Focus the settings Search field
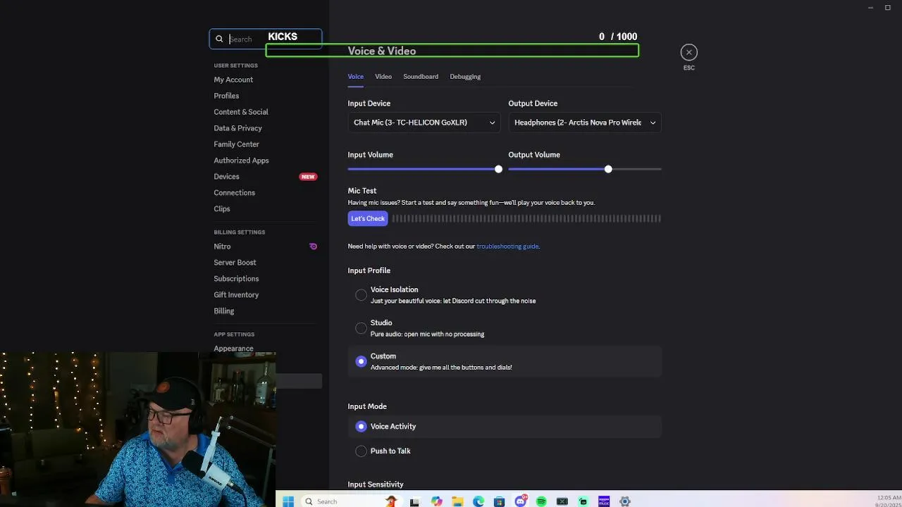Image resolution: width=902 pixels, height=507 pixels. 265,39
